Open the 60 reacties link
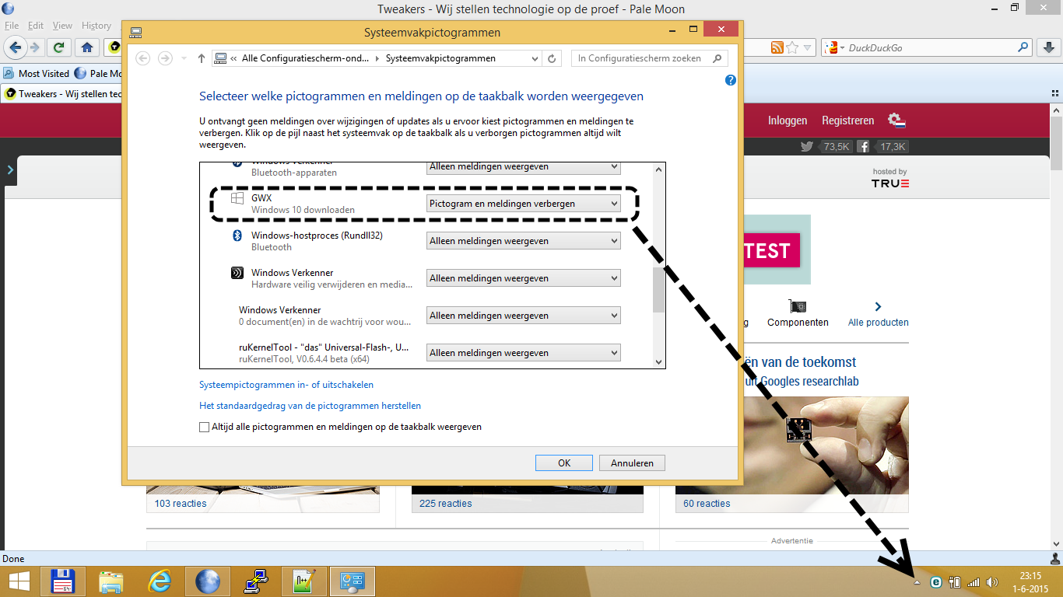This screenshot has width=1063, height=597. pyautogui.click(x=707, y=504)
